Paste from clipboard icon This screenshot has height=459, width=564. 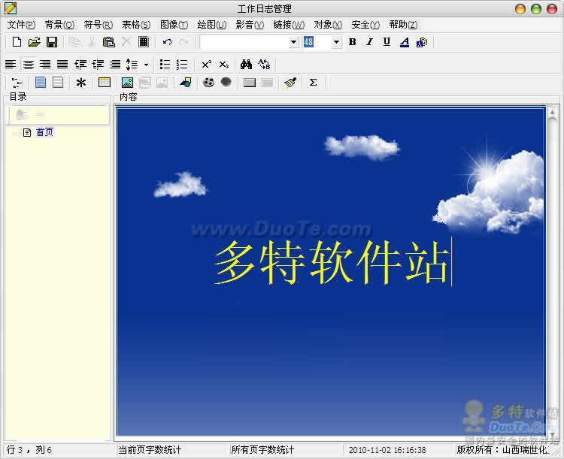108,42
